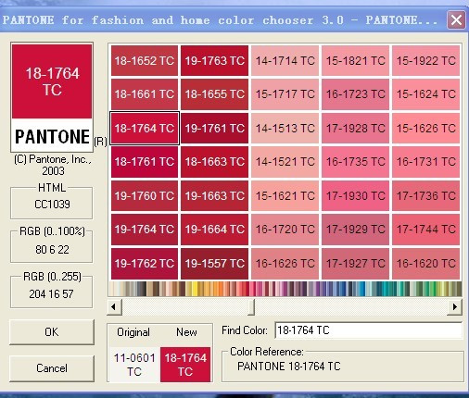Select the 18-1661 TC swatch
Screen dimensions: 469x398
145,94
